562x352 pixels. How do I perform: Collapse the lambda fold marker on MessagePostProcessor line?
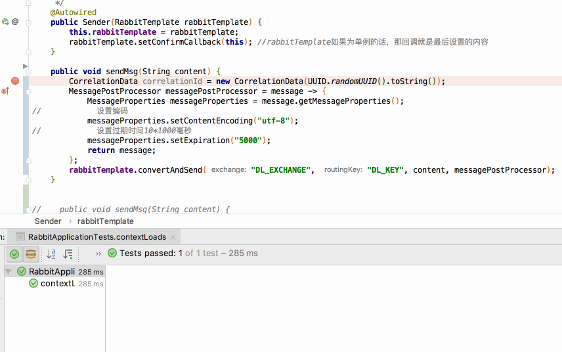[x=29, y=92]
